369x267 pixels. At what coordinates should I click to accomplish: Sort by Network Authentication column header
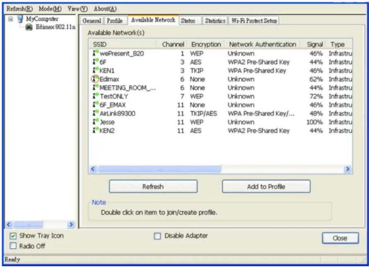tap(263, 44)
